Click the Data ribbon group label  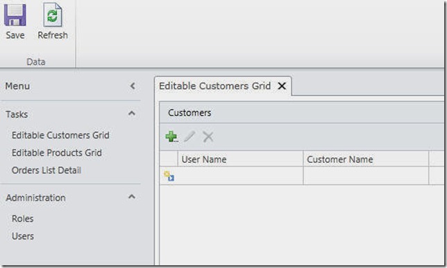click(x=36, y=62)
